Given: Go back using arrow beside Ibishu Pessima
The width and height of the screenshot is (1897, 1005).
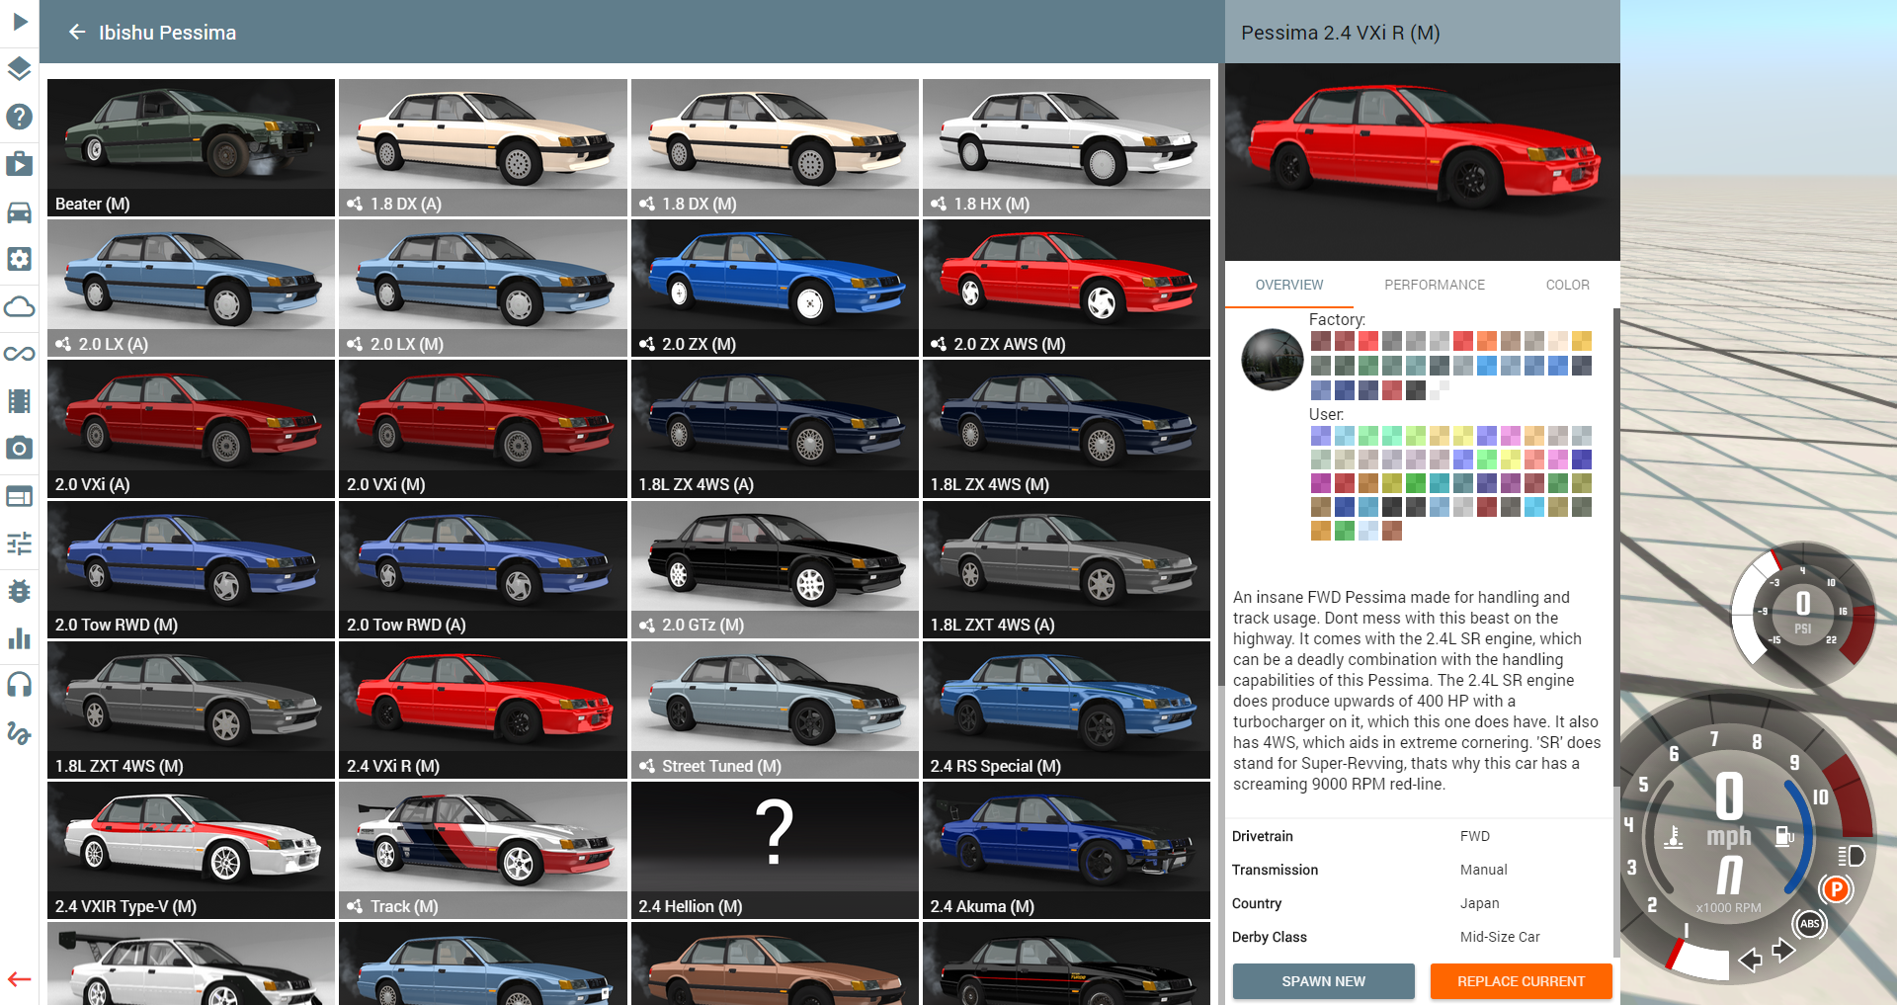Looking at the screenshot, I should (x=77, y=33).
